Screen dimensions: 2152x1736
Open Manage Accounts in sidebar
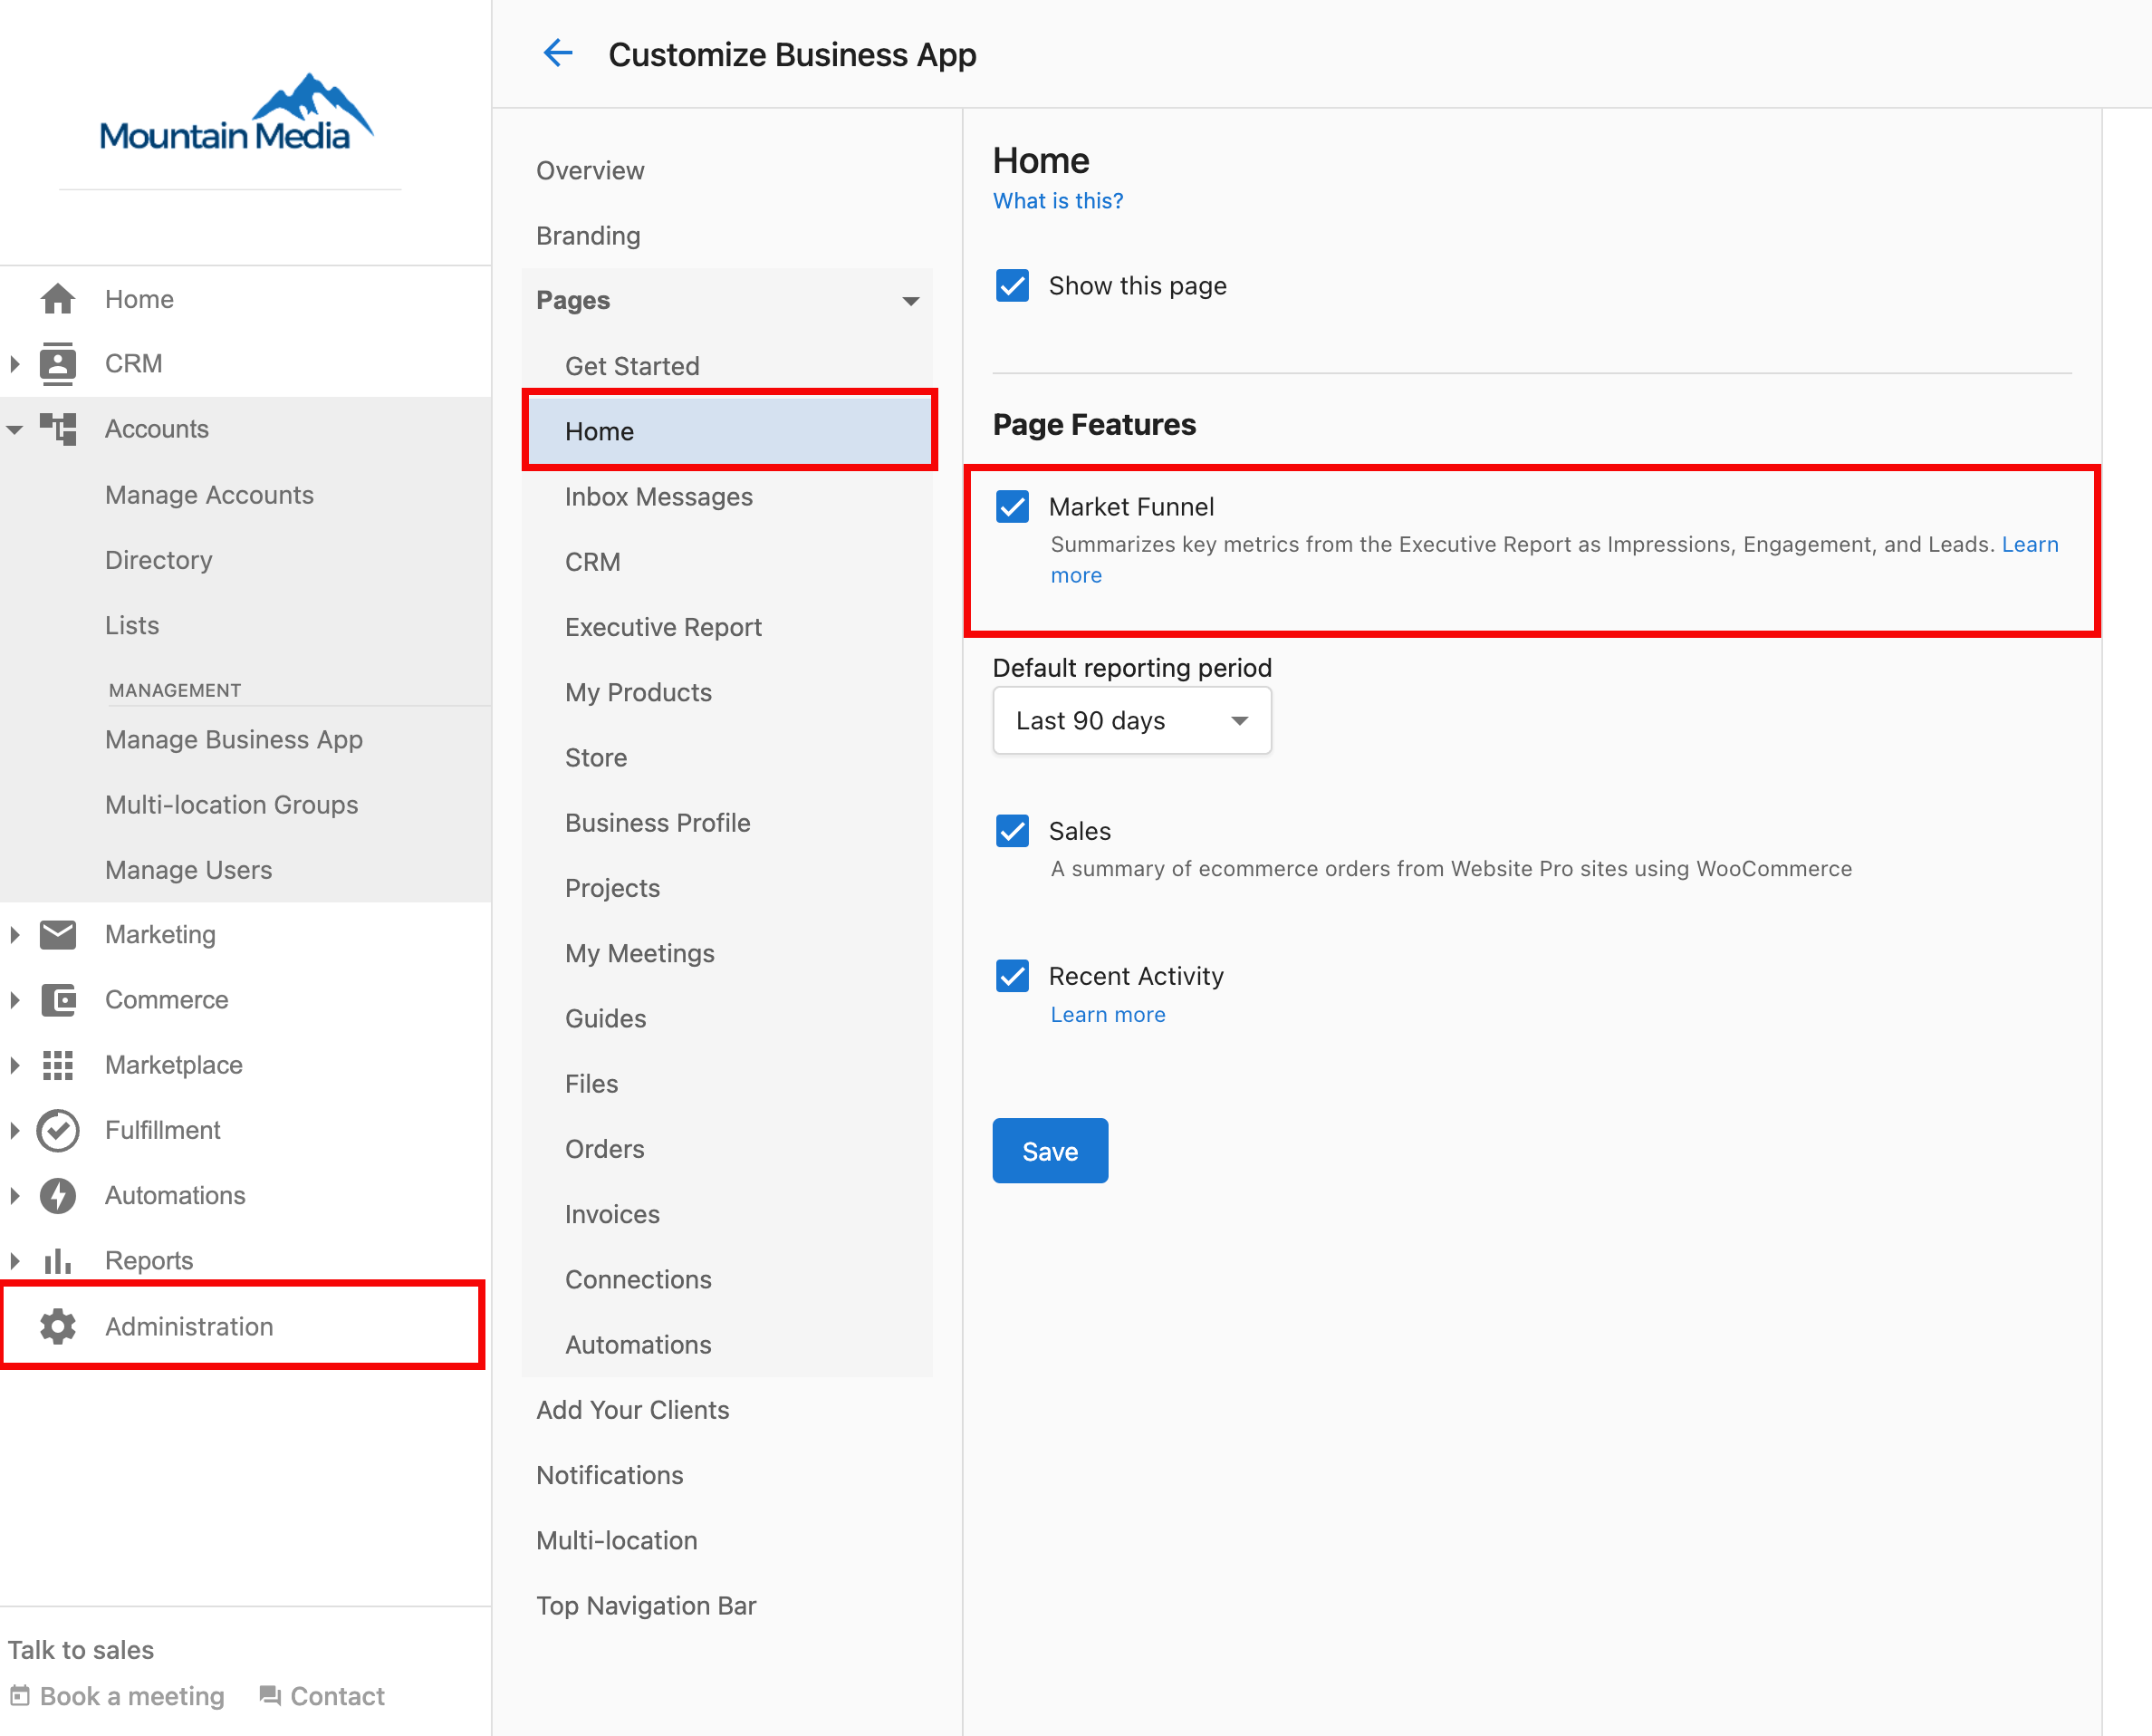click(x=209, y=495)
